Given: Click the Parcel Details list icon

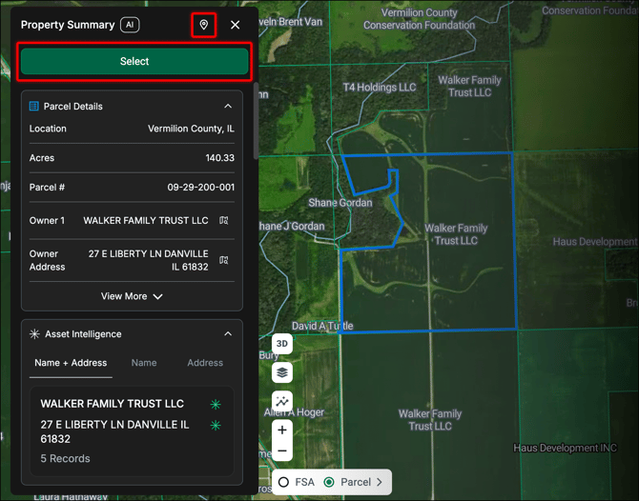Looking at the screenshot, I should click(x=33, y=107).
